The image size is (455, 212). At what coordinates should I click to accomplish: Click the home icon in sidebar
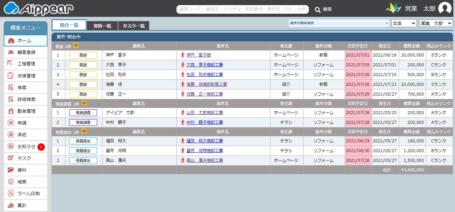11,41
